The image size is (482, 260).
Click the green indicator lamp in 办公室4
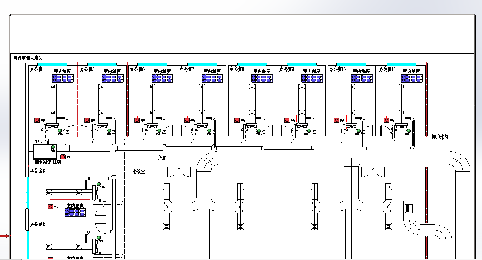coord(60,131)
